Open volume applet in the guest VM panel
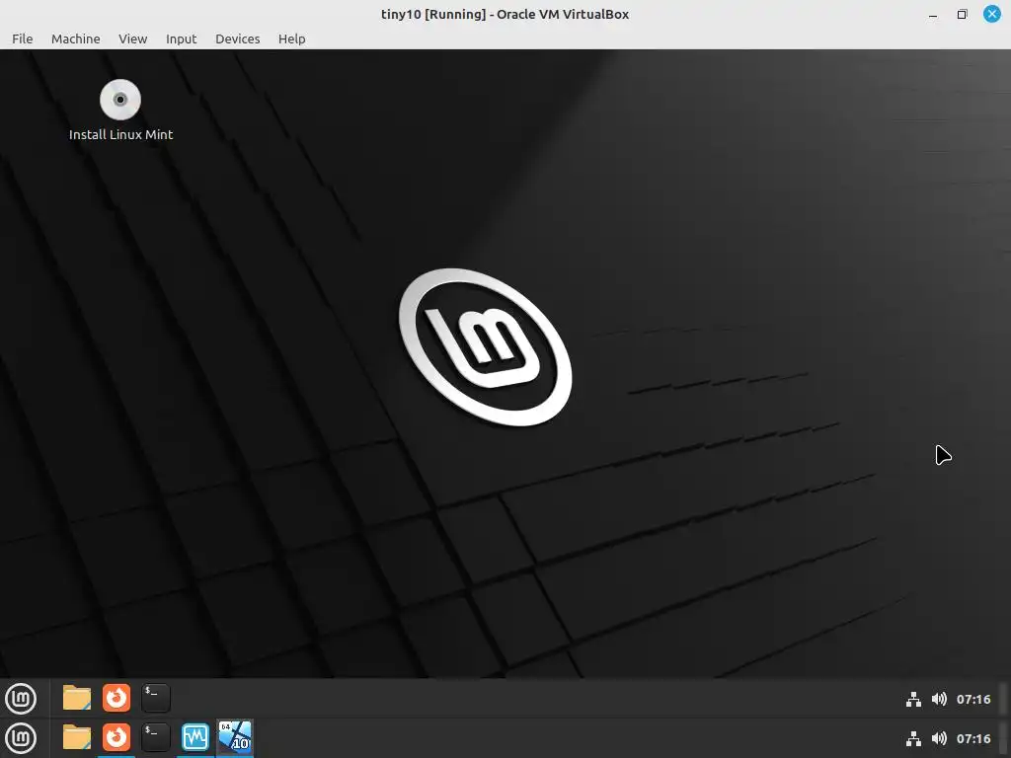This screenshot has height=758, width=1011. [939, 700]
